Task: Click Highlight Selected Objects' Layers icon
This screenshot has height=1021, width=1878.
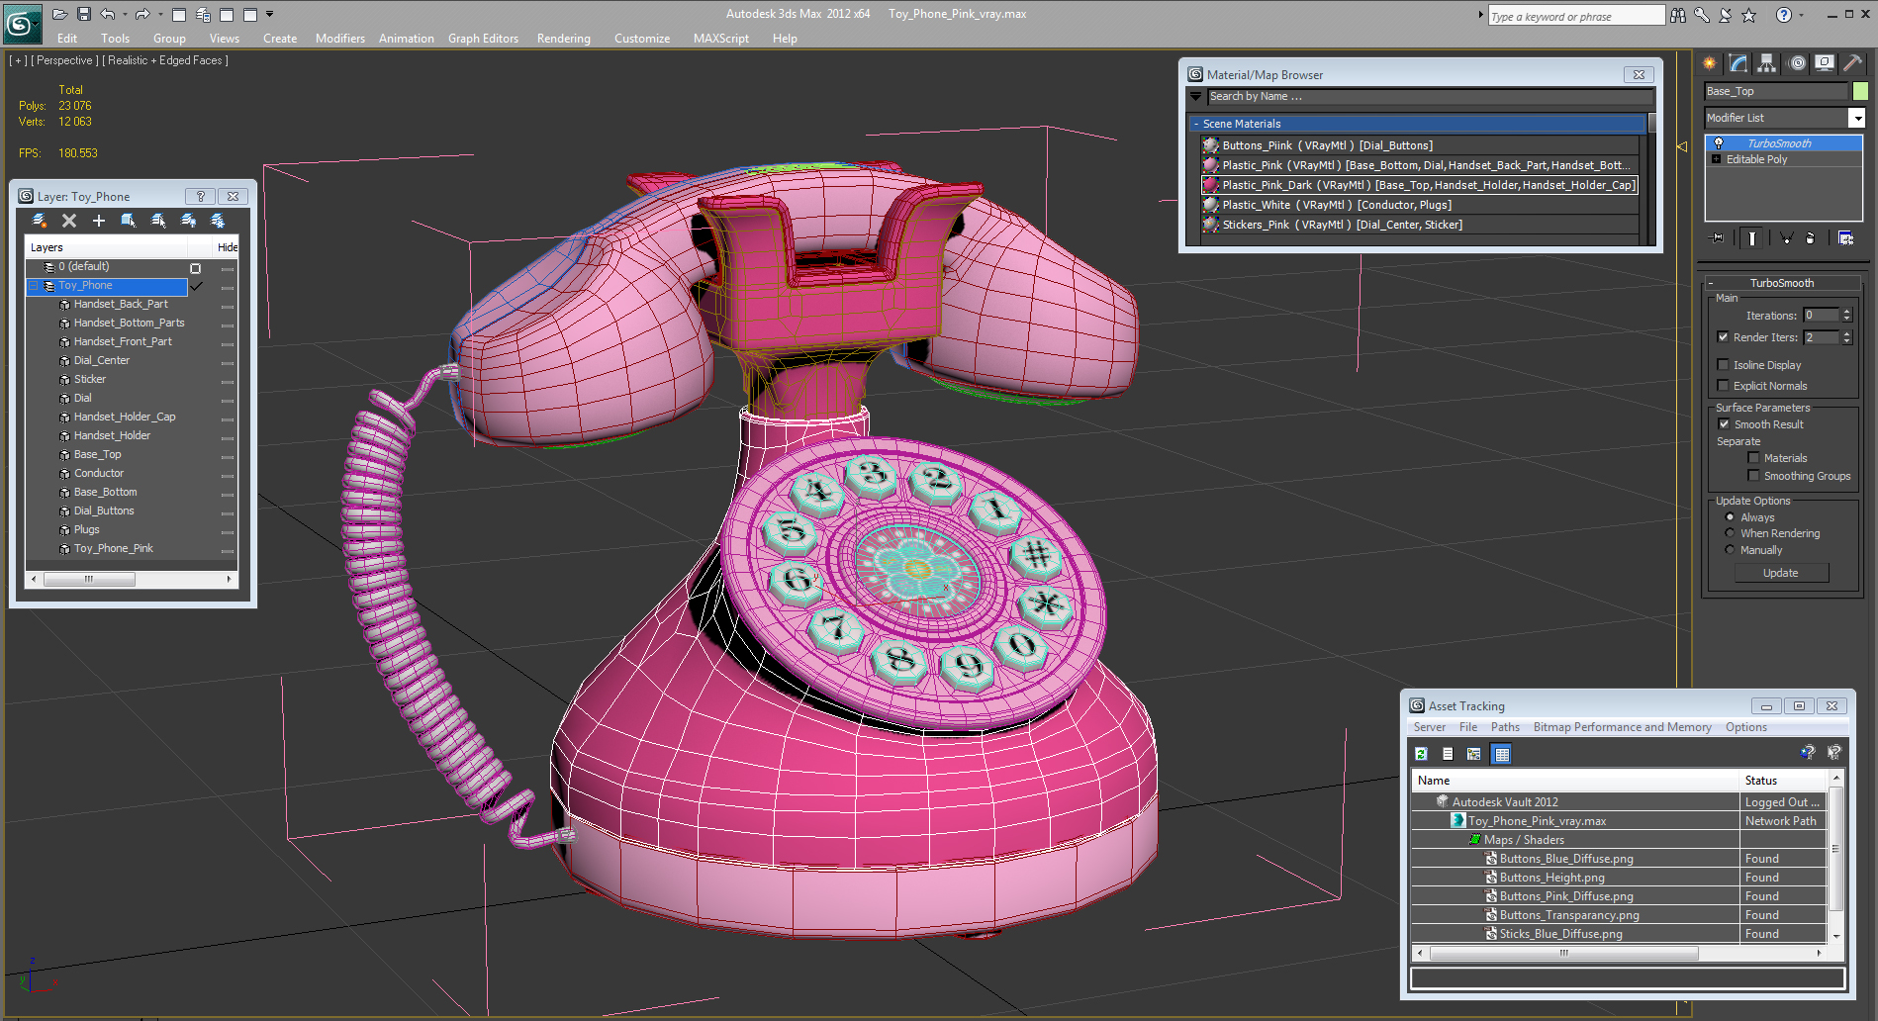Action: click(x=158, y=221)
